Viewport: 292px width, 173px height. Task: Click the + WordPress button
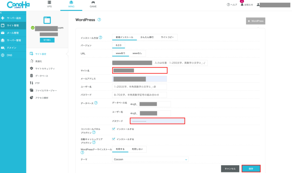coord(255,21)
